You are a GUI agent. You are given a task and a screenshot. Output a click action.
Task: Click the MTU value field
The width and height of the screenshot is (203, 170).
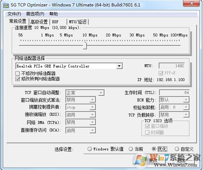click(x=172, y=66)
